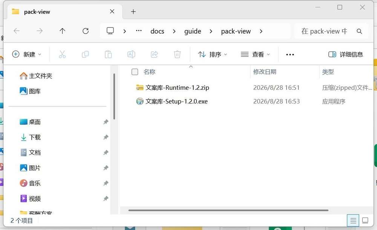Open the 排序 sort dropdown
Image resolution: width=377 pixels, height=230 pixels.
point(212,54)
